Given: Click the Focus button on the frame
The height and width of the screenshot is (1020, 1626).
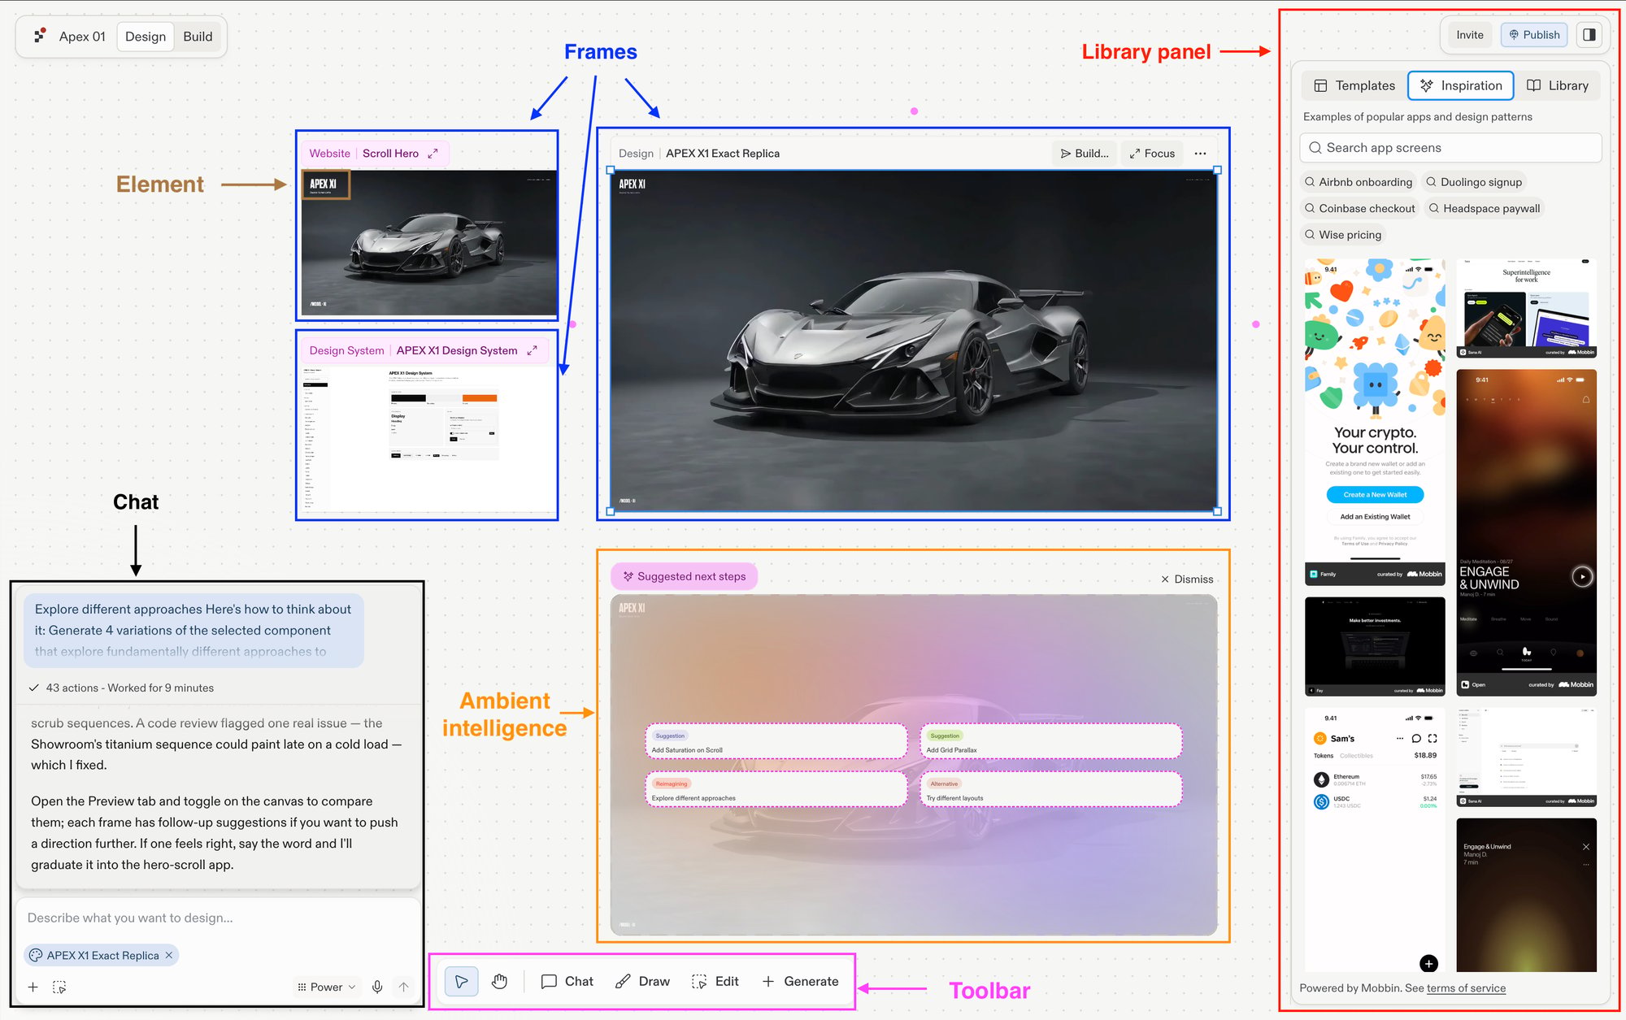Looking at the screenshot, I should click(1152, 154).
